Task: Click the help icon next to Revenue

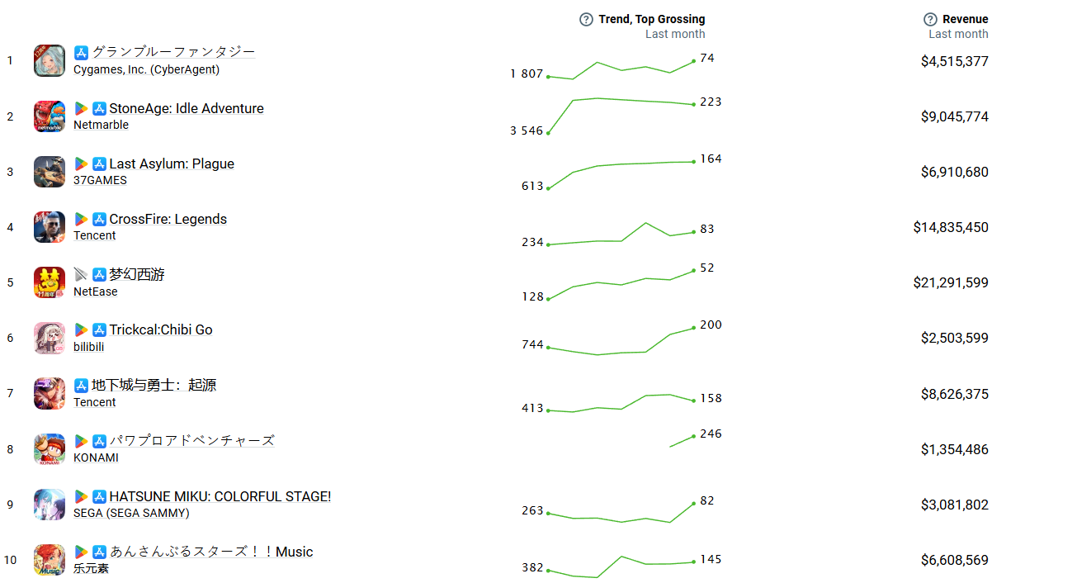Action: pyautogui.click(x=930, y=19)
